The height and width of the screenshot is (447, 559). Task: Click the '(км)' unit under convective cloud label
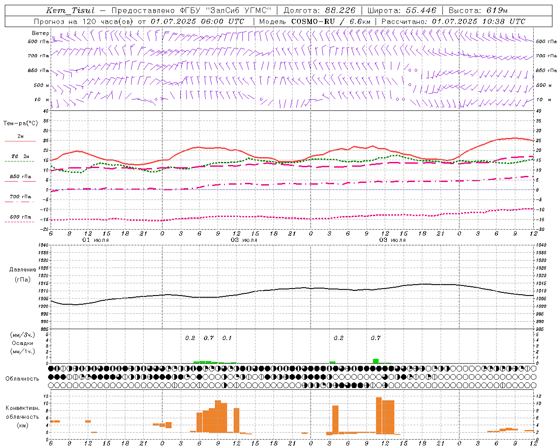[x=23, y=425]
